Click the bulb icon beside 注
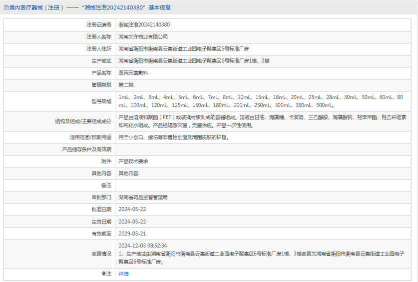This screenshot has height=282, width=418. [104, 273]
